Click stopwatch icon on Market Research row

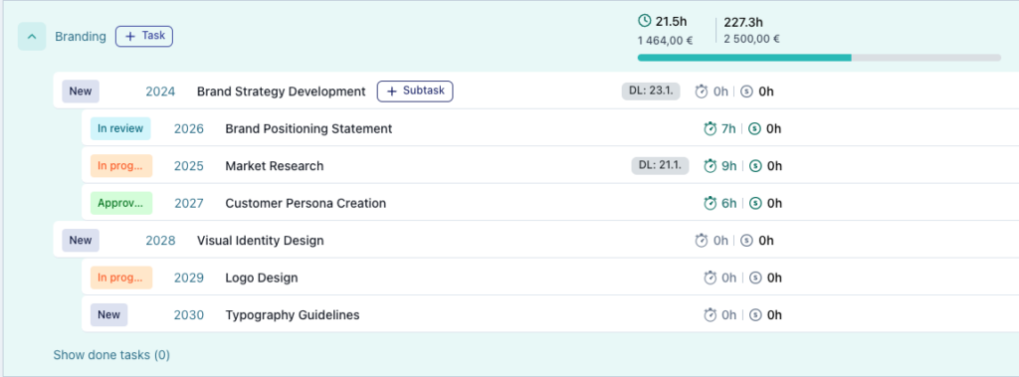click(711, 166)
